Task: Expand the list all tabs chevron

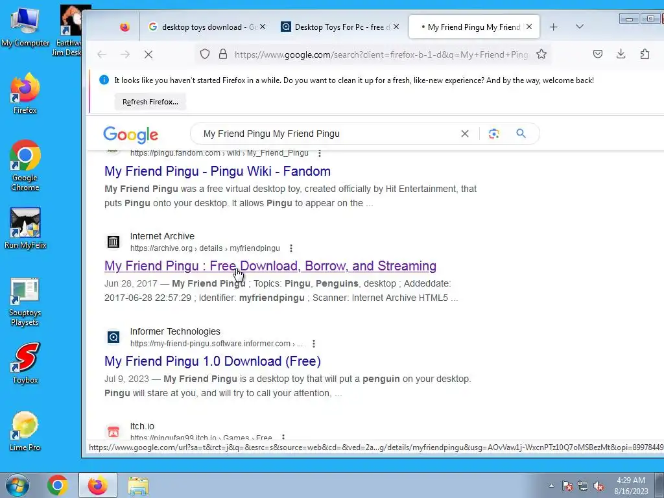Action: tap(580, 27)
